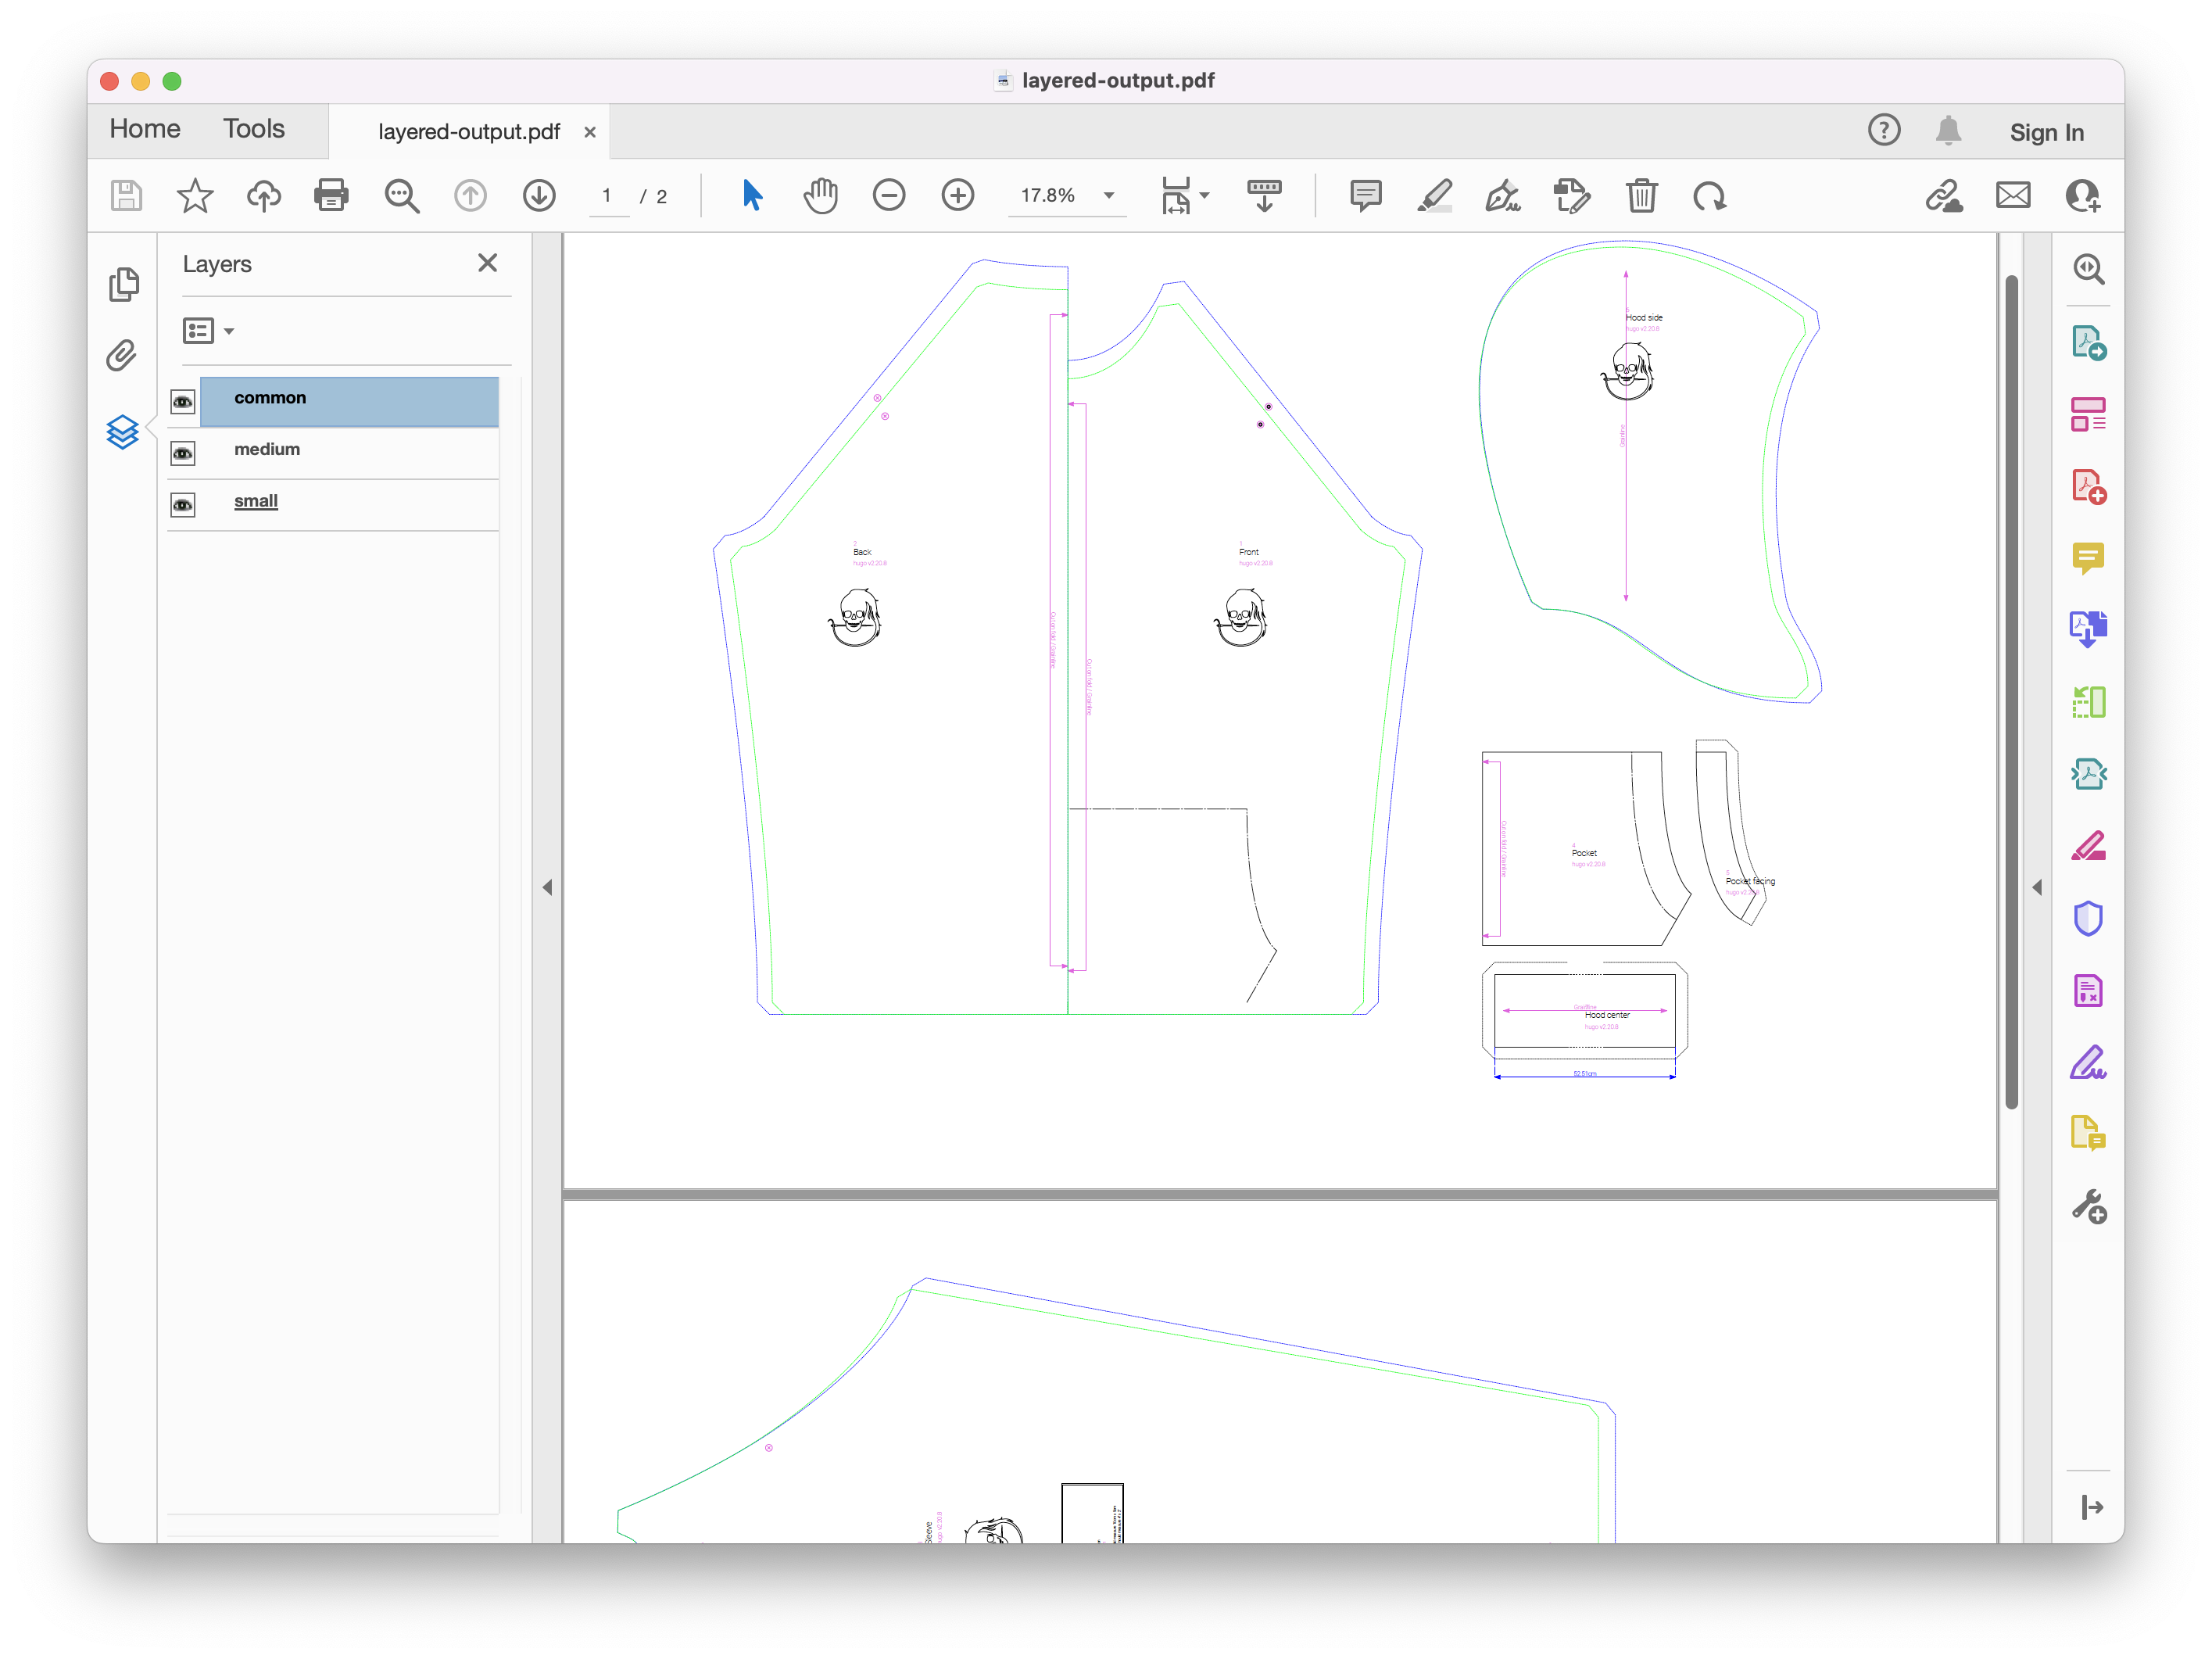
Task: Toggle visibility of the medium layer
Action: (x=183, y=454)
